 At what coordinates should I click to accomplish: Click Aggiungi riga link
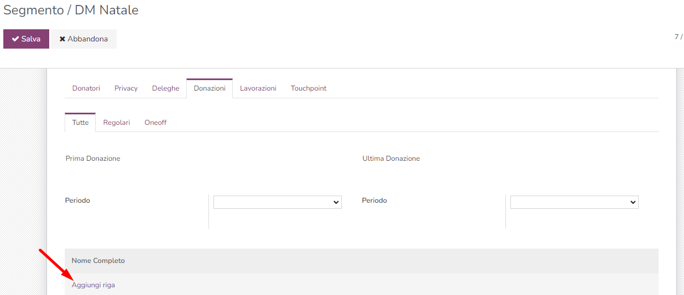93,285
